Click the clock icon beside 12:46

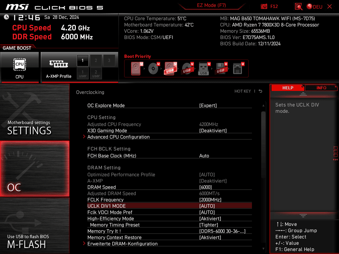click(7, 17)
